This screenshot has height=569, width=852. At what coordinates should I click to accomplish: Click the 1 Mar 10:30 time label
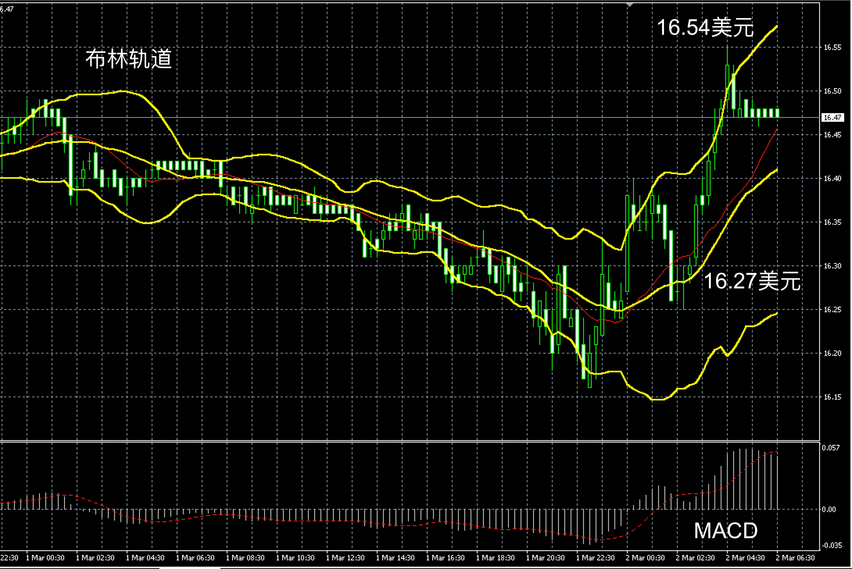point(295,558)
